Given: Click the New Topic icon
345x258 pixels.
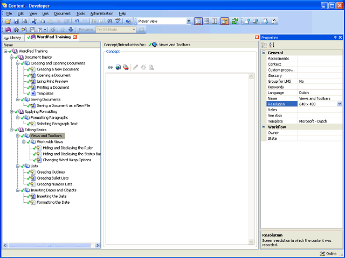Looking at the screenshot, I should coord(24,30).
